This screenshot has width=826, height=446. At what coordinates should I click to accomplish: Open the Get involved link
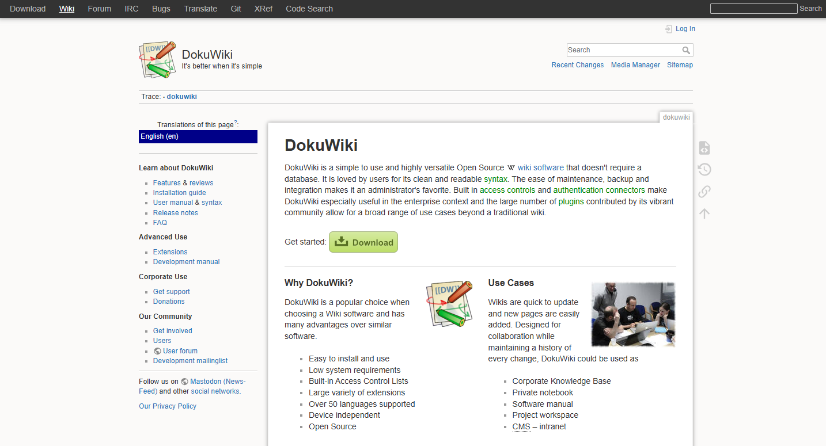172,331
